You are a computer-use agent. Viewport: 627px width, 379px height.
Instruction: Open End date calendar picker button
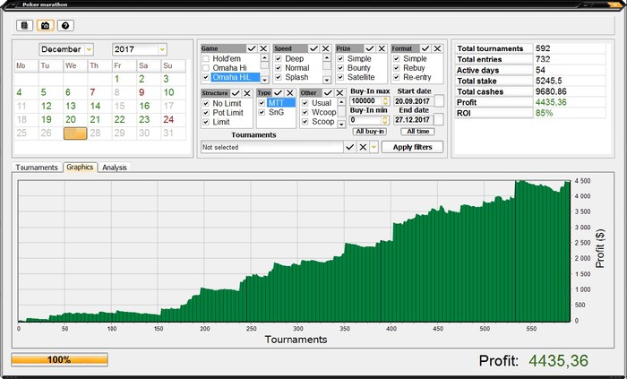click(x=439, y=119)
